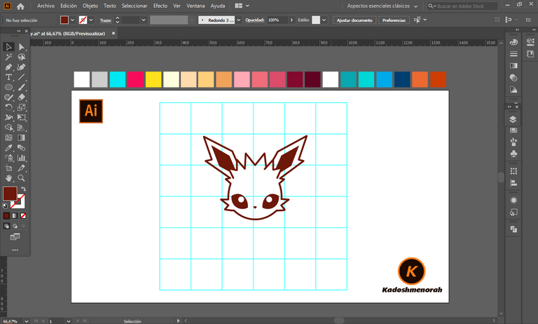Open the Color palette panel icon
Screen dimensions: 538x324
tap(513, 42)
